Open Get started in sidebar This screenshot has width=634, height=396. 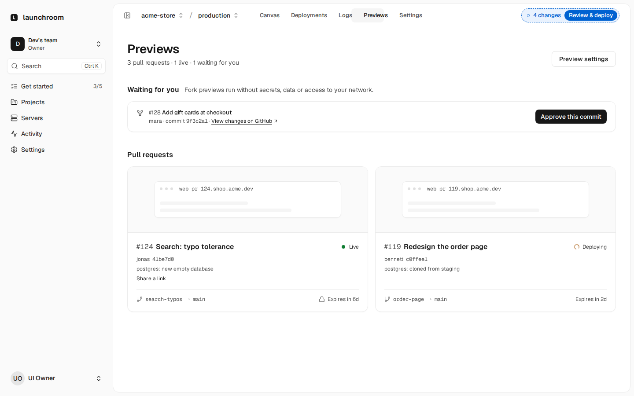(x=56, y=86)
